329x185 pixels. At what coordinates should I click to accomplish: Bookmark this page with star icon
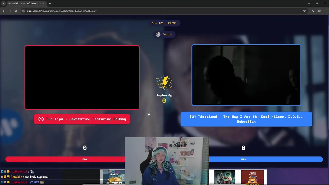pos(304,11)
